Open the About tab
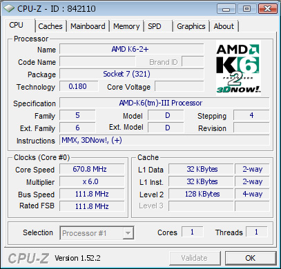Viewport: 281px width, 269px height. [224, 26]
